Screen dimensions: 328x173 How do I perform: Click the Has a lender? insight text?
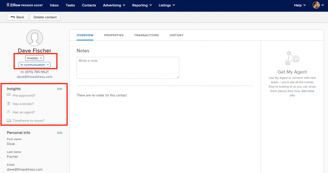[x=23, y=104]
